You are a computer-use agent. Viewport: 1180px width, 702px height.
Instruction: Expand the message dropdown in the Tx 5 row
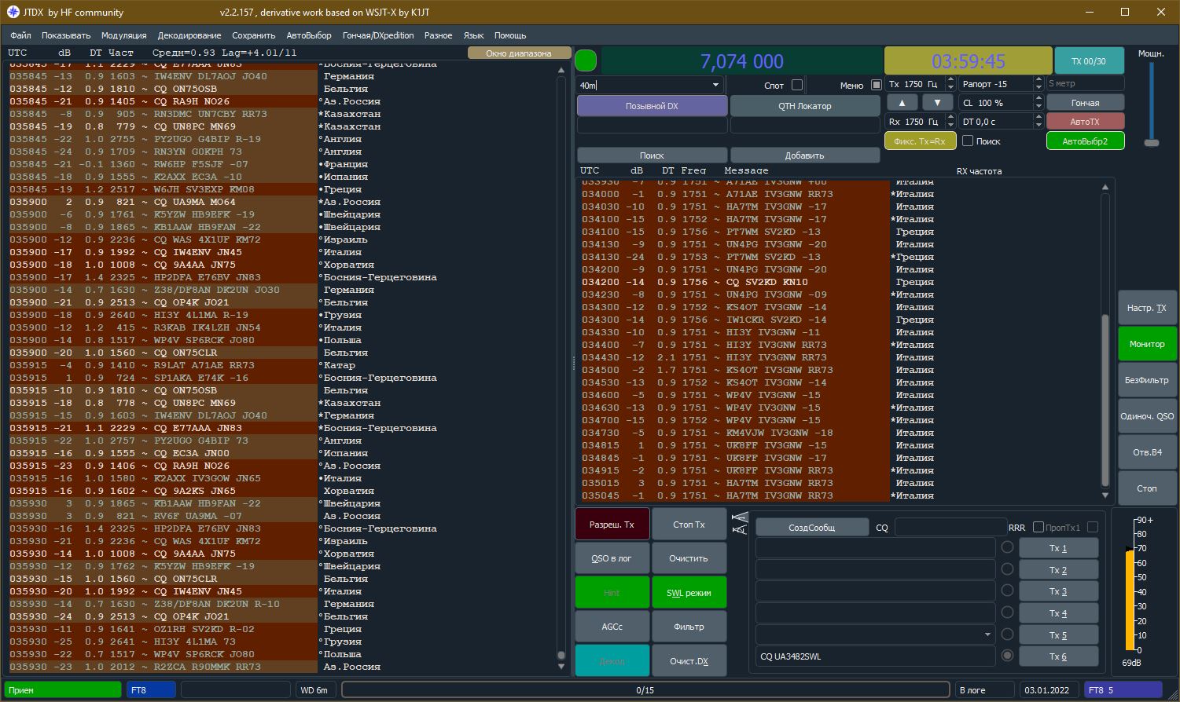987,634
